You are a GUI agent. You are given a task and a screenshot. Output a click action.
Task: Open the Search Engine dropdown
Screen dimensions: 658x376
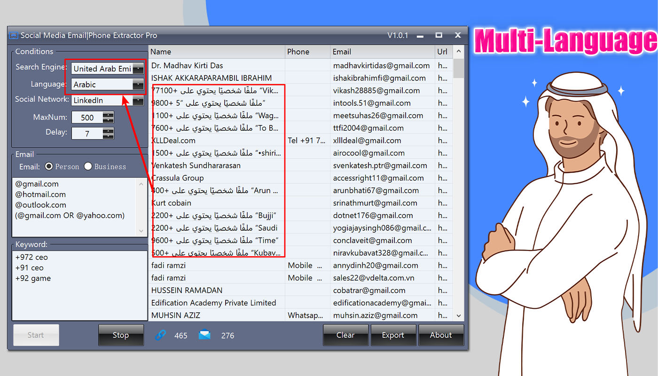pyautogui.click(x=138, y=69)
